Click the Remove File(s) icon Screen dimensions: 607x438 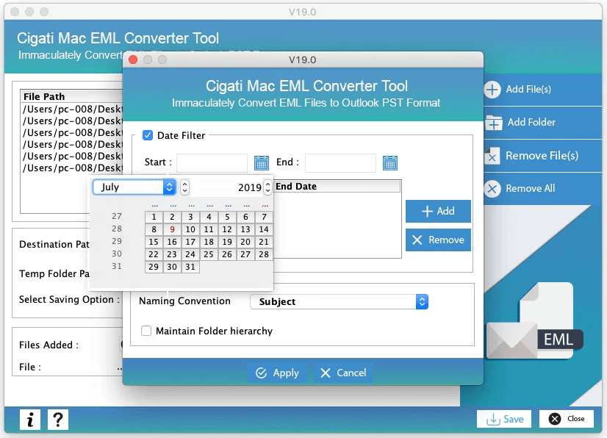tap(492, 156)
